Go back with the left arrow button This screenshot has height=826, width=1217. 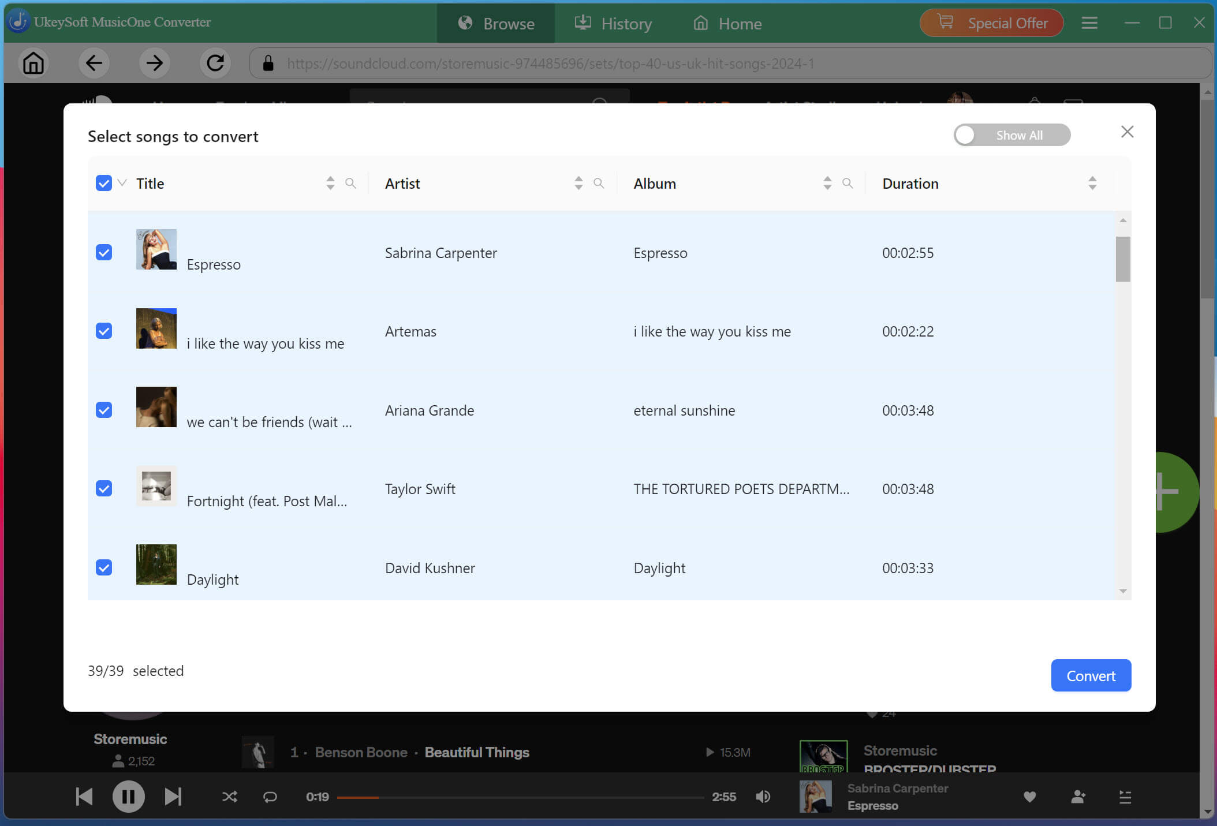click(x=94, y=63)
